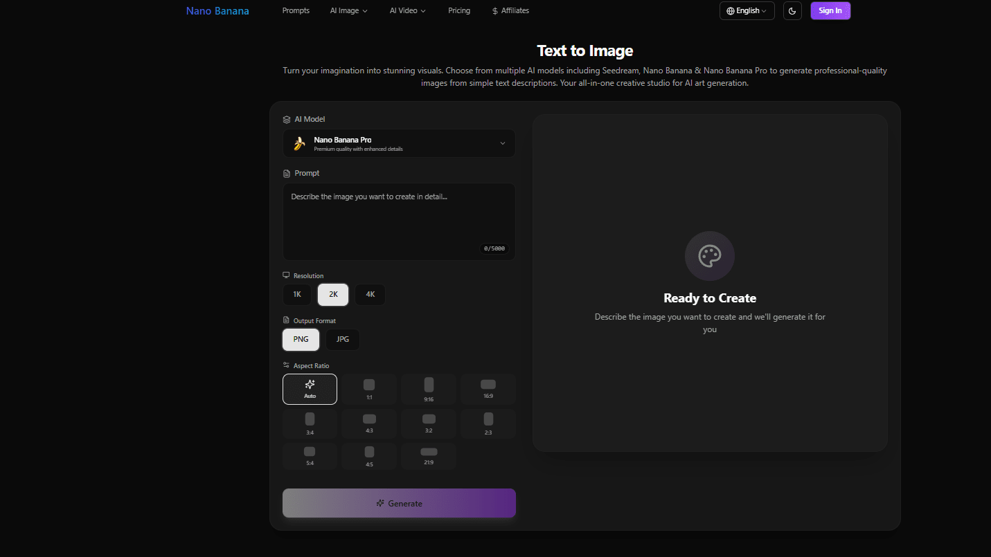The width and height of the screenshot is (991, 557).
Task: Select 4K resolution
Action: click(370, 294)
